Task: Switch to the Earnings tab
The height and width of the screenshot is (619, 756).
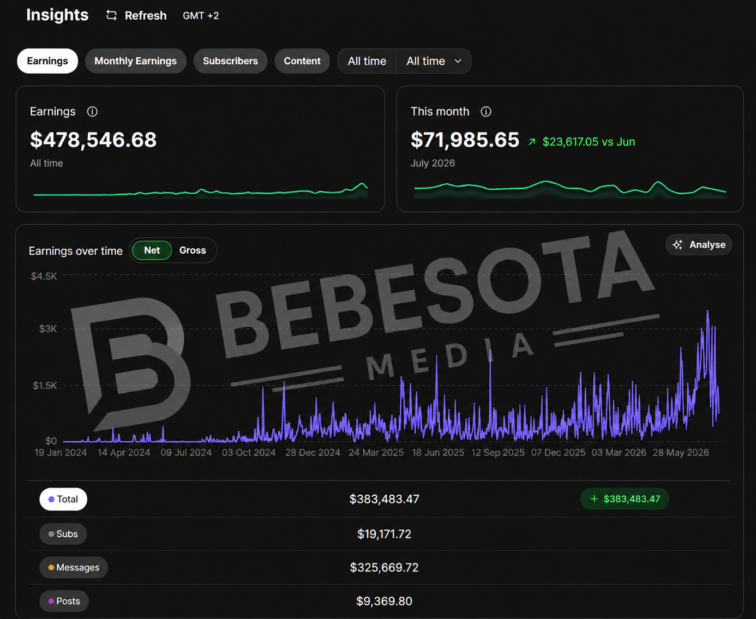Action: (x=47, y=61)
